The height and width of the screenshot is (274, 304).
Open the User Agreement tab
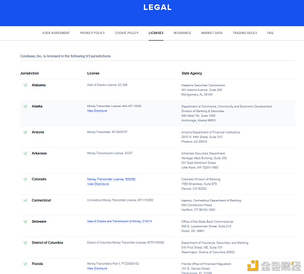click(x=56, y=33)
